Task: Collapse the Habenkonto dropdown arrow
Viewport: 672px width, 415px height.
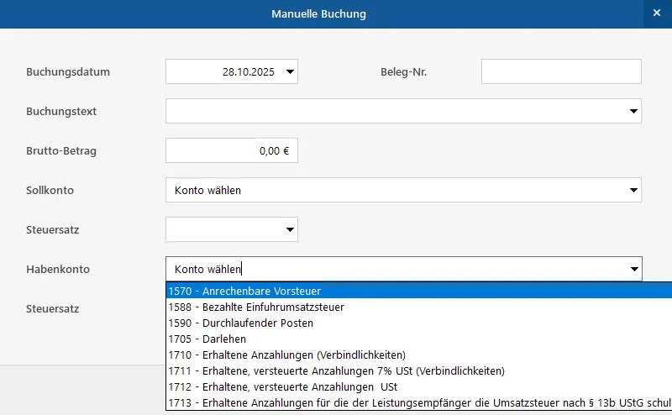Action: pos(633,269)
